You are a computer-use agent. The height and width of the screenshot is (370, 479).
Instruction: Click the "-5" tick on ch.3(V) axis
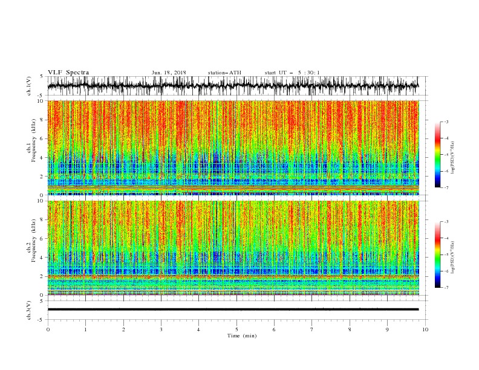(41, 320)
